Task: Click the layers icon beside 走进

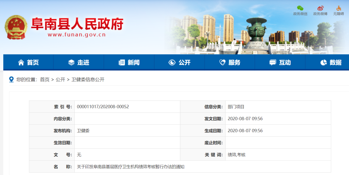Action: coord(71,63)
